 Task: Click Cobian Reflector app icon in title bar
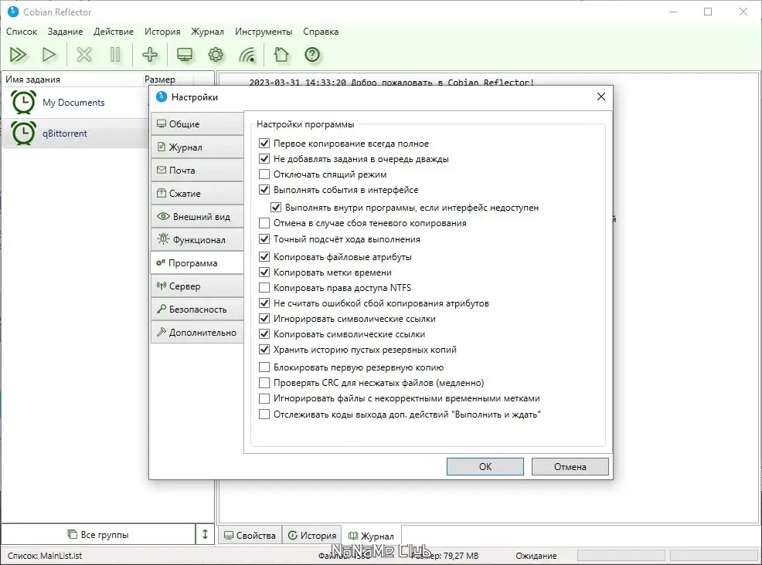tap(13, 12)
